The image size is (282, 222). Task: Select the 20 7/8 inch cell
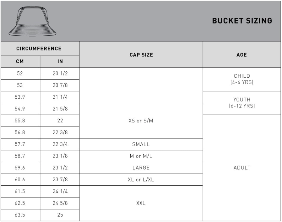click(x=60, y=85)
